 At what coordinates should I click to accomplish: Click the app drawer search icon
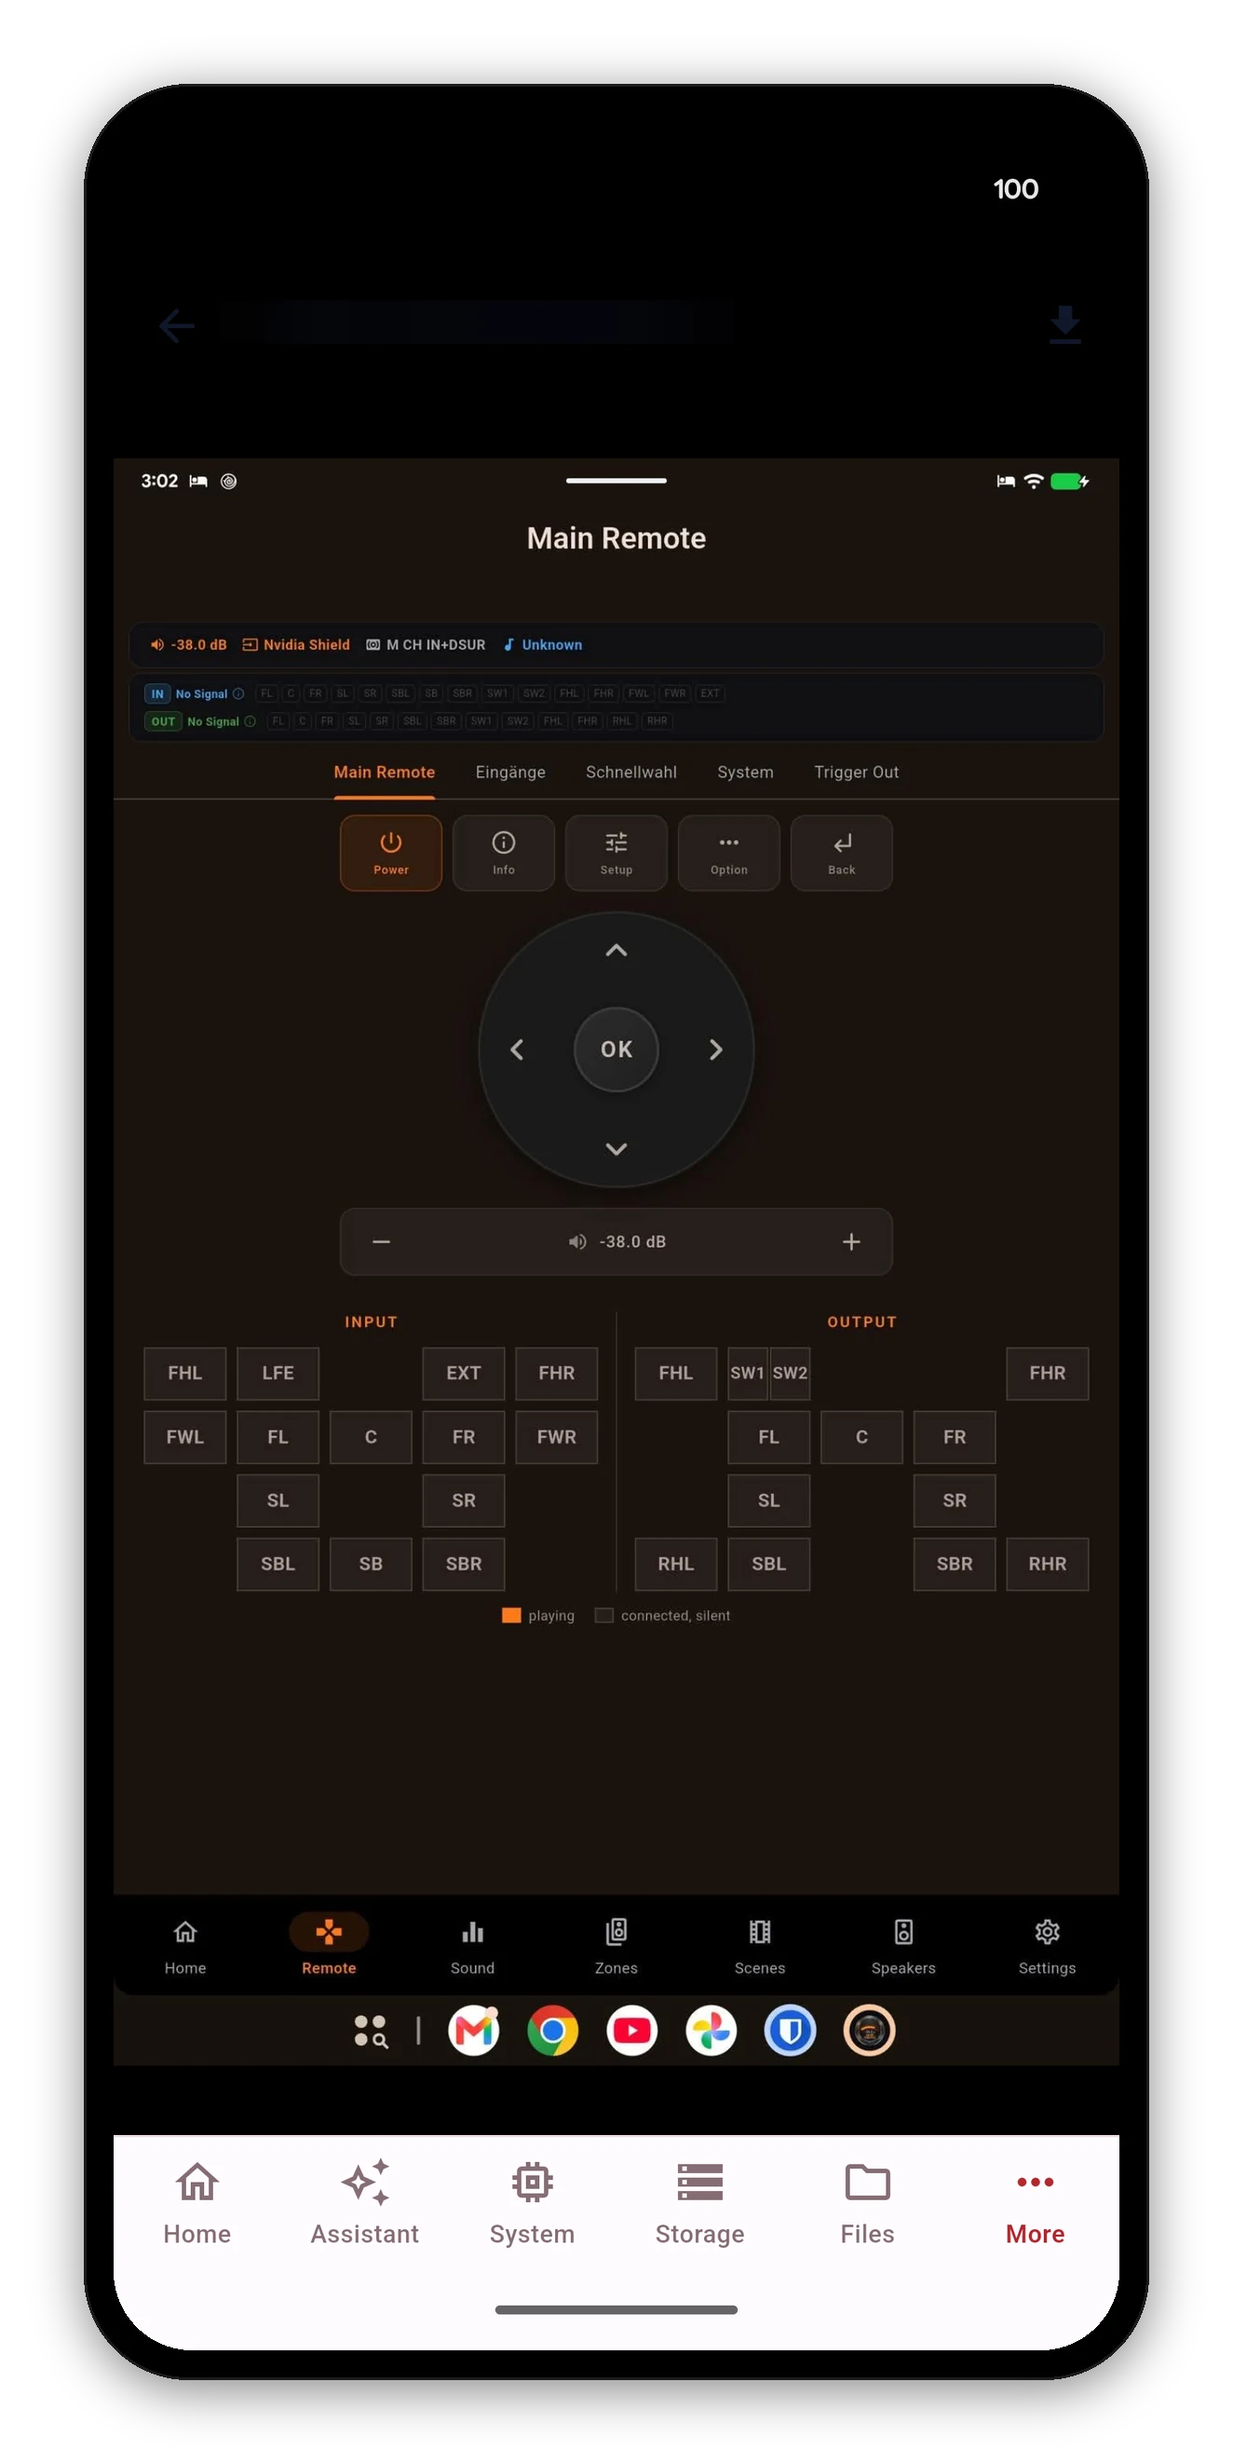click(x=371, y=2030)
